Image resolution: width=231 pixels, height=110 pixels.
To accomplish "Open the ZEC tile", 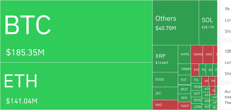I will (x=165, y=93).
